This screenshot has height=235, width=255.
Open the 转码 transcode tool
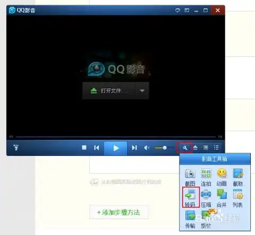click(191, 197)
